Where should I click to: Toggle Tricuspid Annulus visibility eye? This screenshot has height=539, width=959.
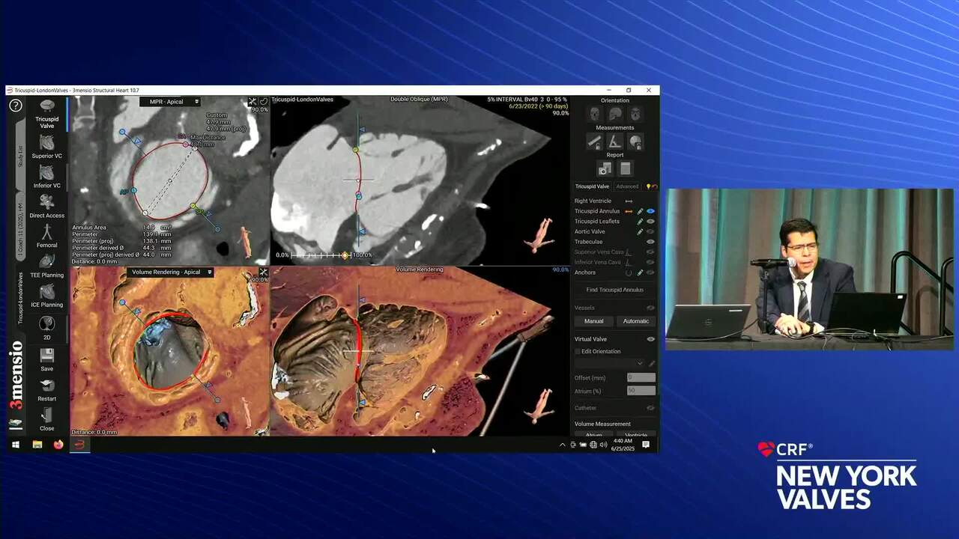(x=650, y=211)
